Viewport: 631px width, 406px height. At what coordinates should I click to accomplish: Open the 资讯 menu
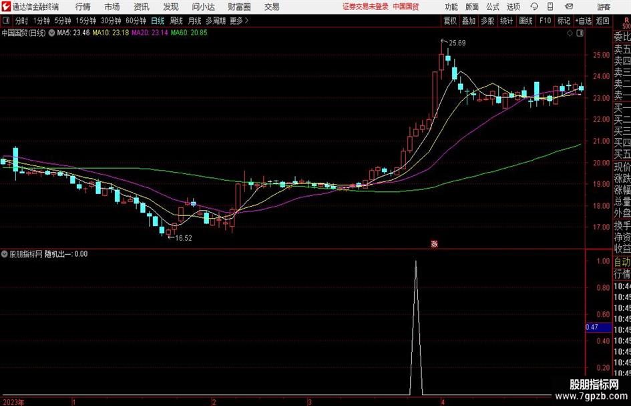tap(142, 7)
